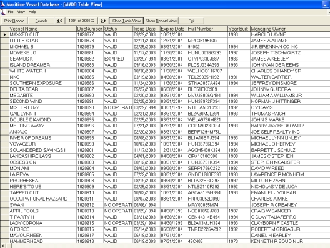Click the Search button
This screenshot has width=330, height=248.
(41, 21)
